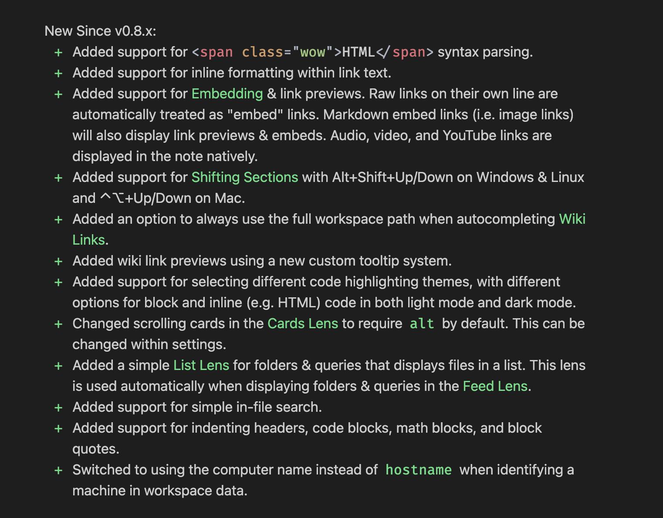Open the List Lens link
Viewport: 663px width, 518px height.
(x=201, y=365)
